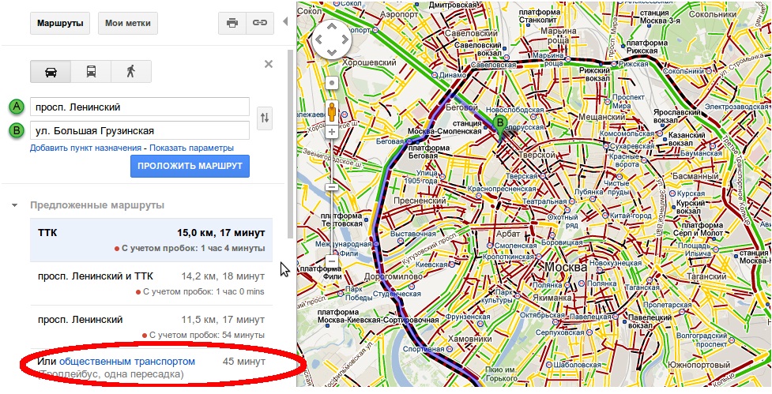Collapse the Предложенные маршруты section
Viewport: 772px width, 394px height.
click(15, 205)
